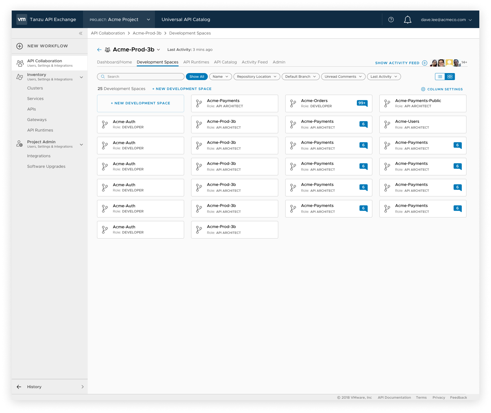Viewport: 491px width, 413px height.
Task: Click the plus icon beside New Workflow
Action: coord(20,46)
